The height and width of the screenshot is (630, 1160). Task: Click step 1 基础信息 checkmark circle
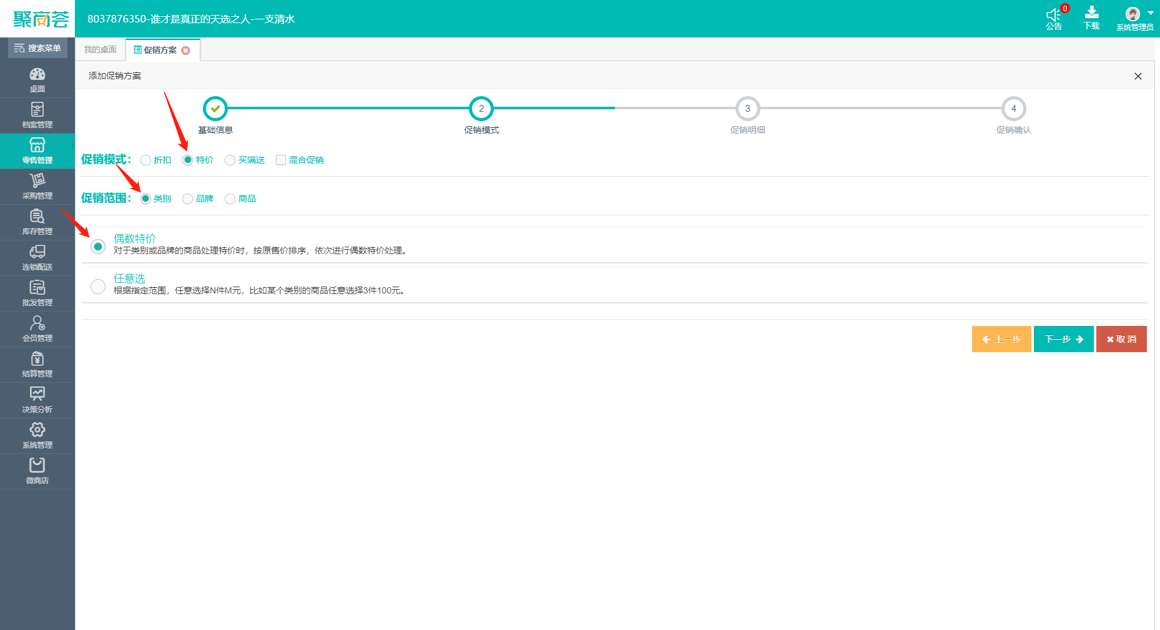click(215, 109)
